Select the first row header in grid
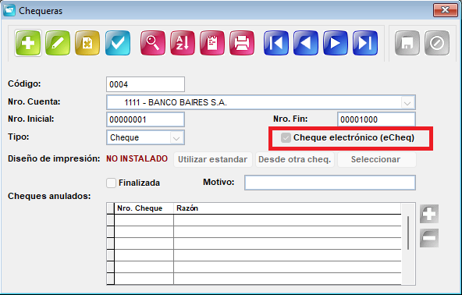 (111, 220)
